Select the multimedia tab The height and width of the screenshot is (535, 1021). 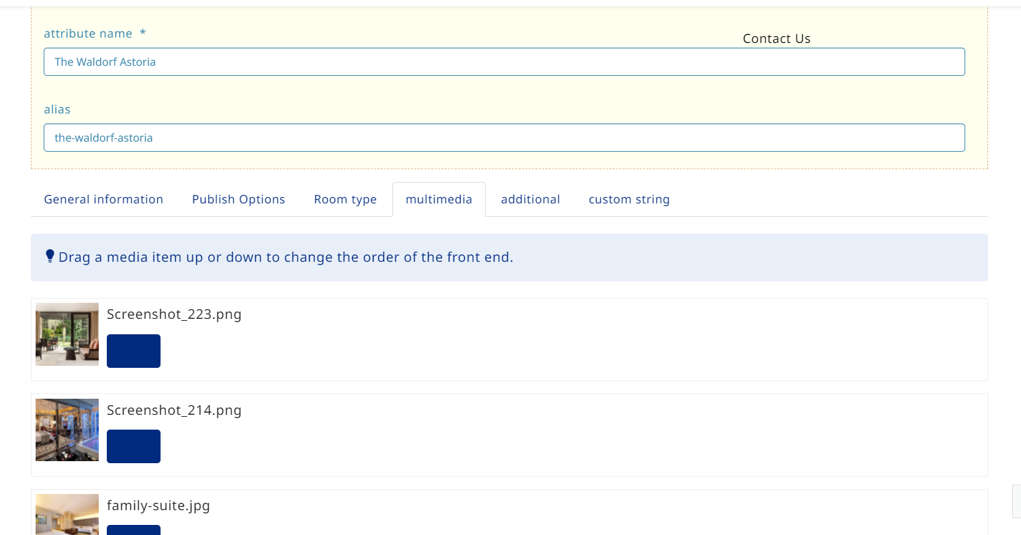click(439, 199)
